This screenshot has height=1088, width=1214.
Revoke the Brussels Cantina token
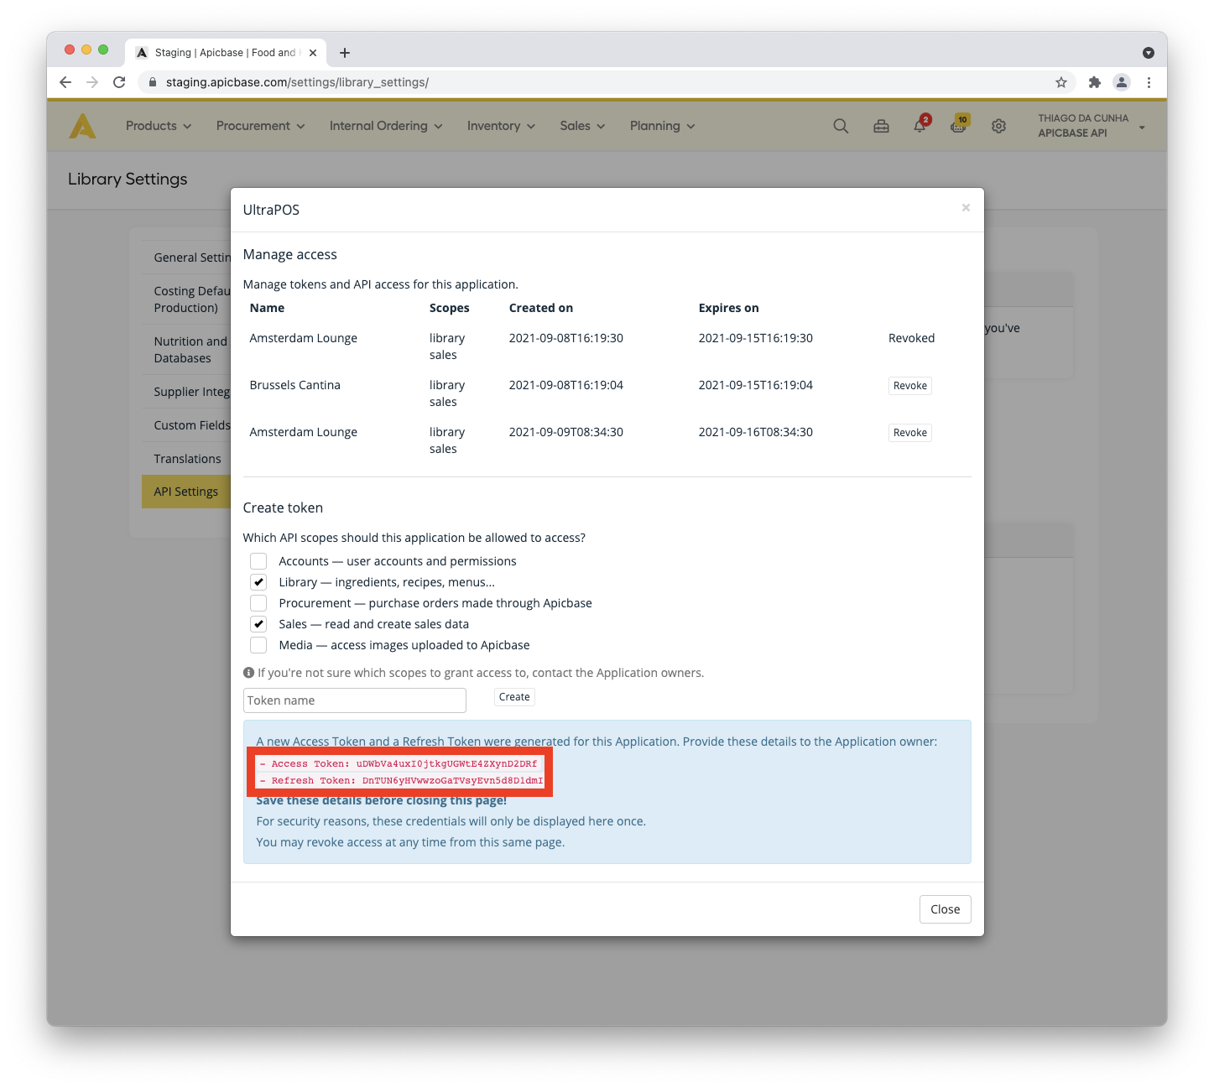(x=910, y=386)
